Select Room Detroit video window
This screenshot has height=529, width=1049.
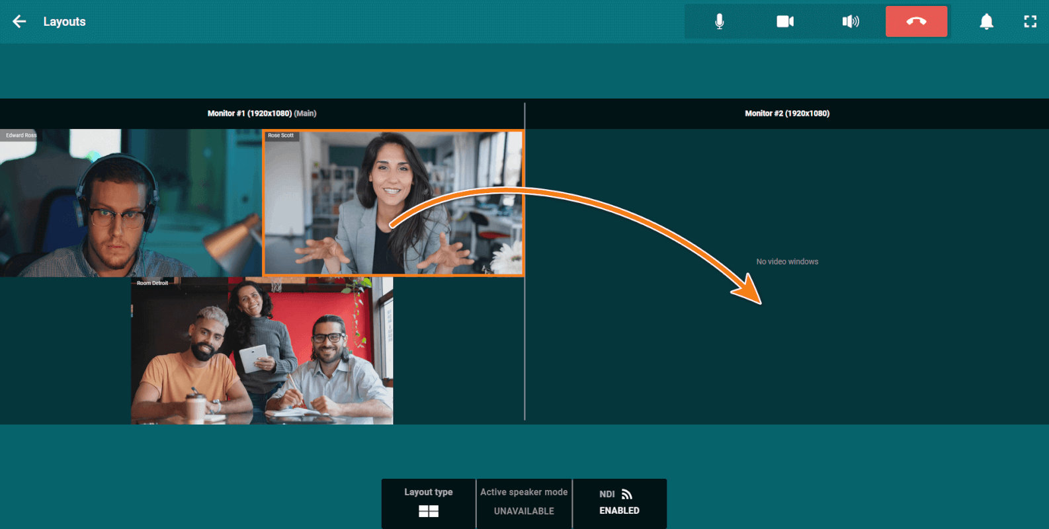(262, 350)
